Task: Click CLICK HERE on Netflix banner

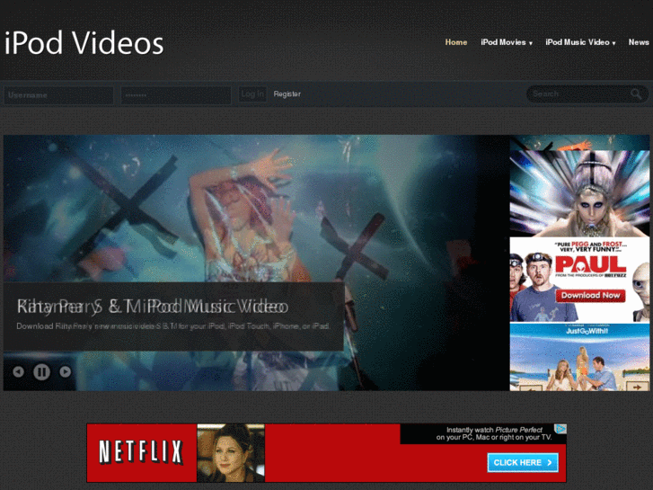Action: pyautogui.click(x=523, y=462)
